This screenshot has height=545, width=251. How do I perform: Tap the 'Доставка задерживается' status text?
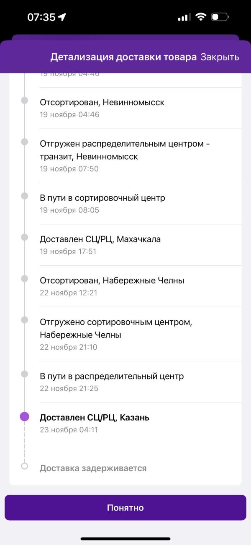pos(93,468)
